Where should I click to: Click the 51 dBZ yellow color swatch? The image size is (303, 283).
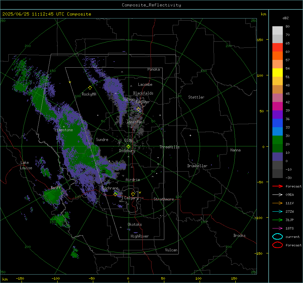pos(277,72)
